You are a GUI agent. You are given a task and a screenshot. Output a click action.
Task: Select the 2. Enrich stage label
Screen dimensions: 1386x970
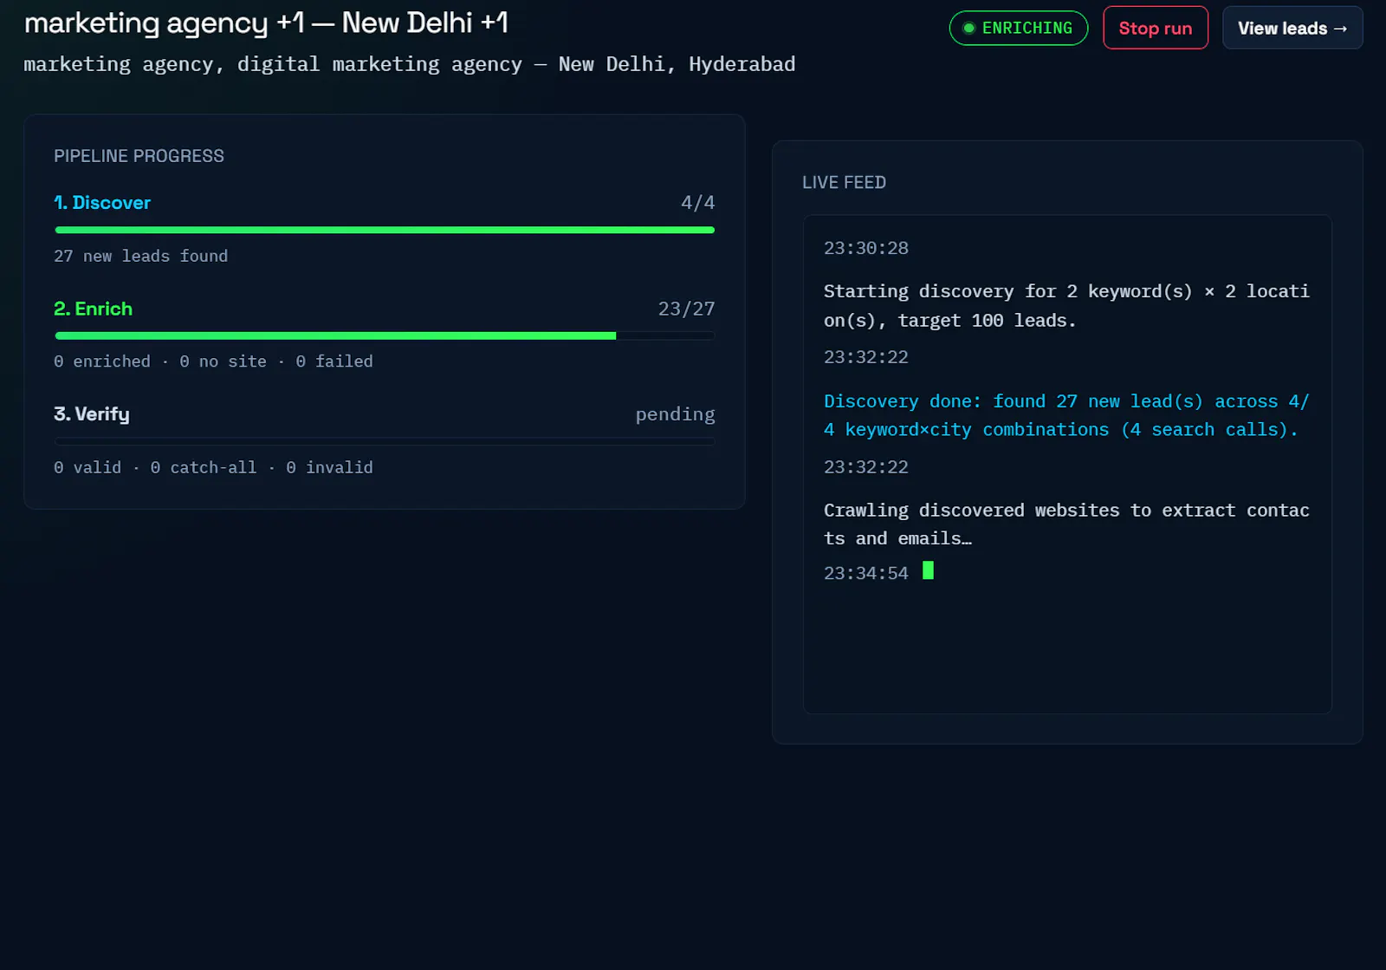click(93, 309)
